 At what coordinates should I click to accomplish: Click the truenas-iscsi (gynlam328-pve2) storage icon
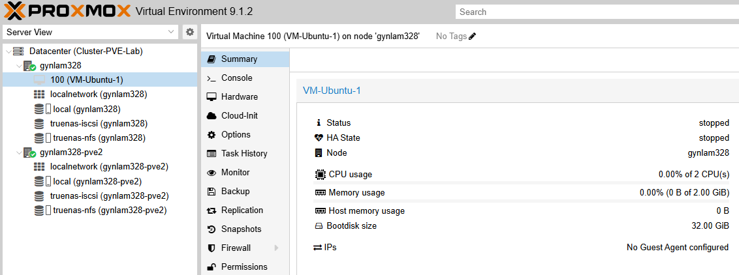click(40, 196)
